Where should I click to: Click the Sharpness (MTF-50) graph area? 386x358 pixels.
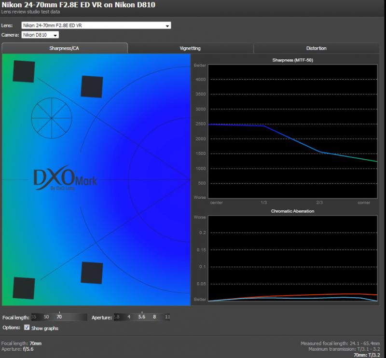[x=293, y=132]
